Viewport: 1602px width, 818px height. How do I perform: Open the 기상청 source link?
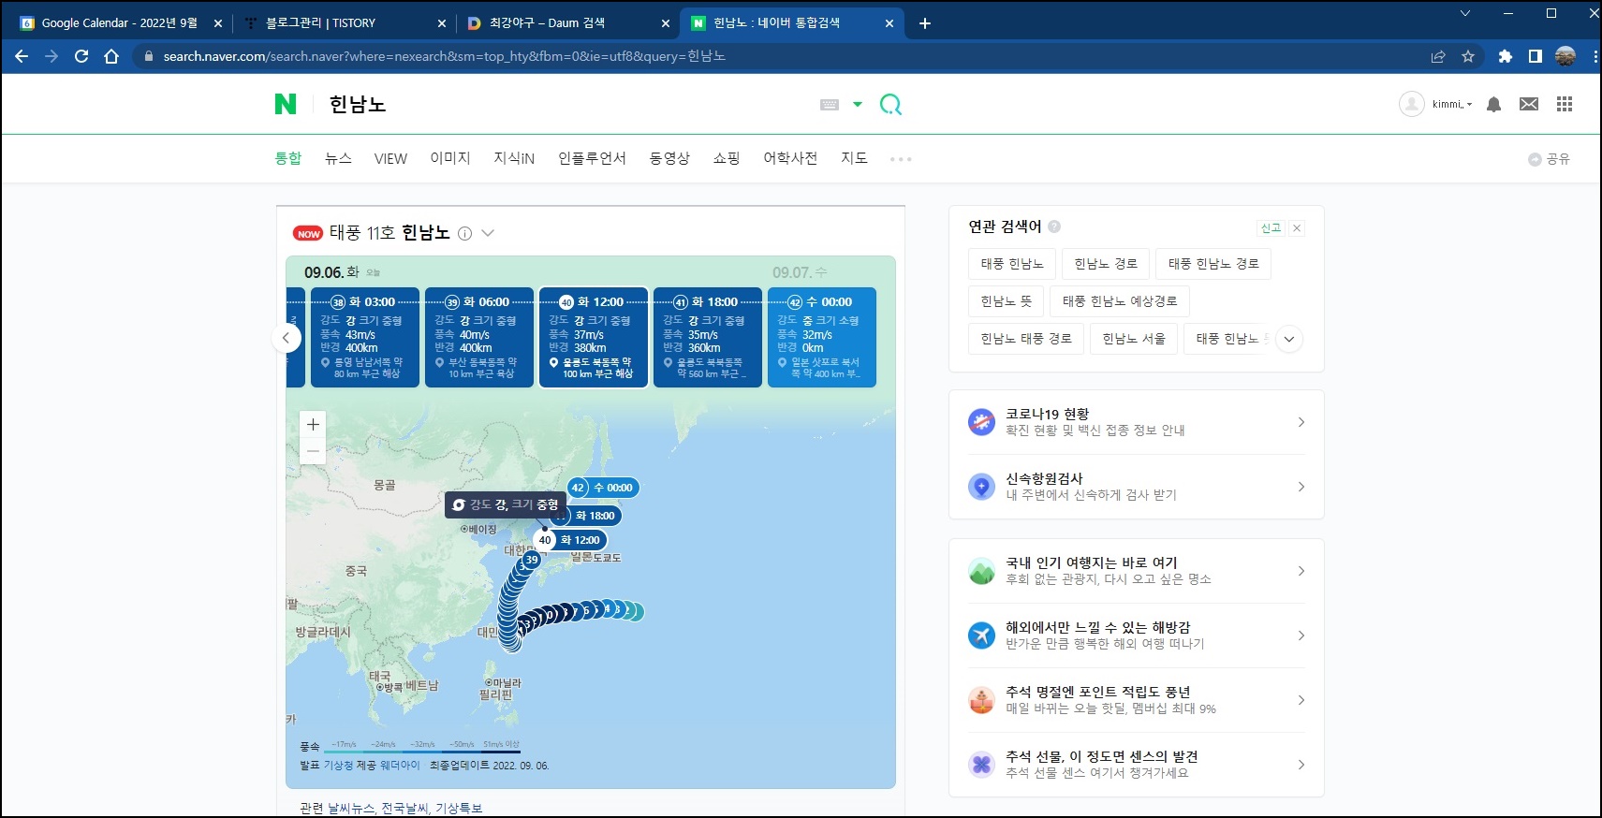click(x=338, y=766)
